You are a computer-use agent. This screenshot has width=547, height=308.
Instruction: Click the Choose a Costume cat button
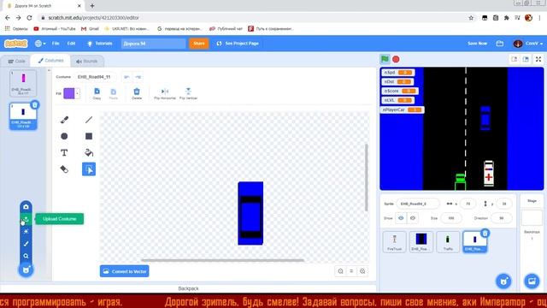coord(26,270)
